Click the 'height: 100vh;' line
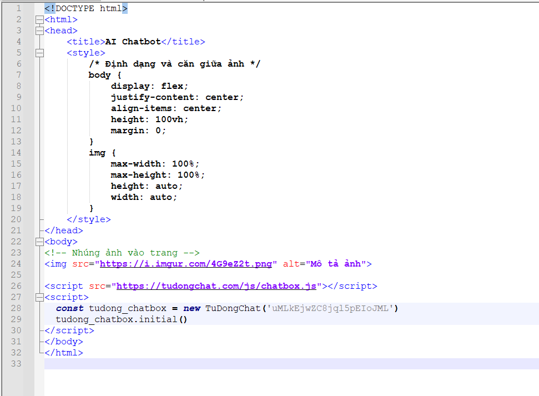 [149, 119]
